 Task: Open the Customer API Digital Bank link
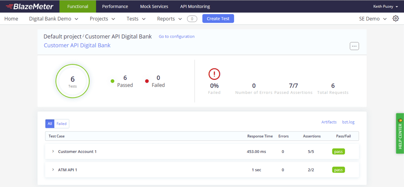coord(77,45)
